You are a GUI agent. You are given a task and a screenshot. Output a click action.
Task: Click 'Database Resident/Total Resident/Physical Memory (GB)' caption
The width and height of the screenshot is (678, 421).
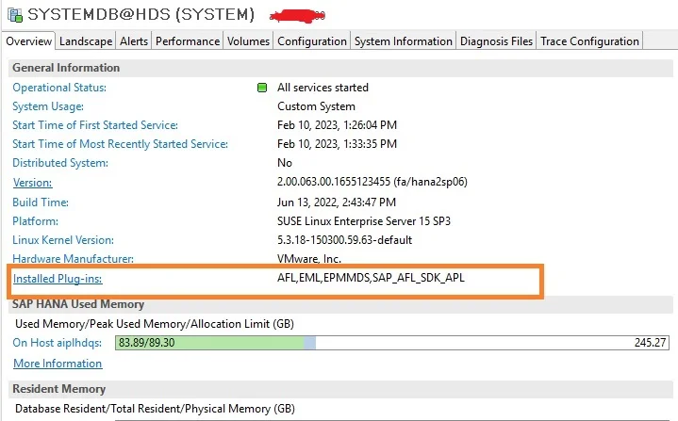[x=155, y=409]
